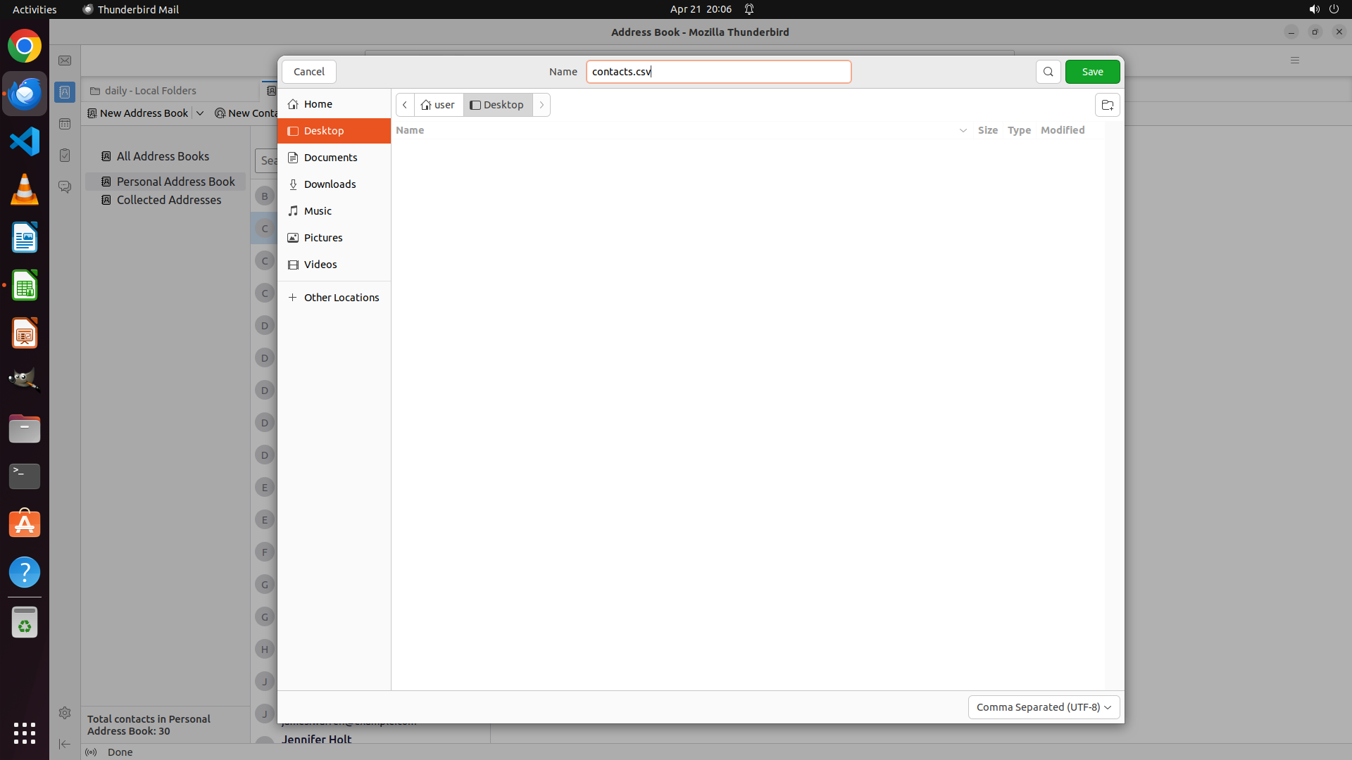The height and width of the screenshot is (760, 1352).
Task: Expand the New Address Book dropdown arrow
Action: point(200,113)
